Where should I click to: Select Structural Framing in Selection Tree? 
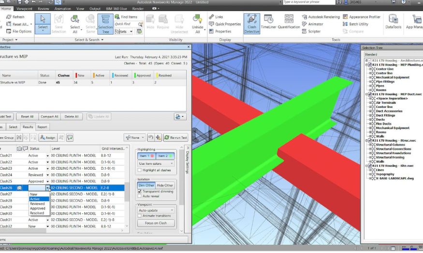390,157
